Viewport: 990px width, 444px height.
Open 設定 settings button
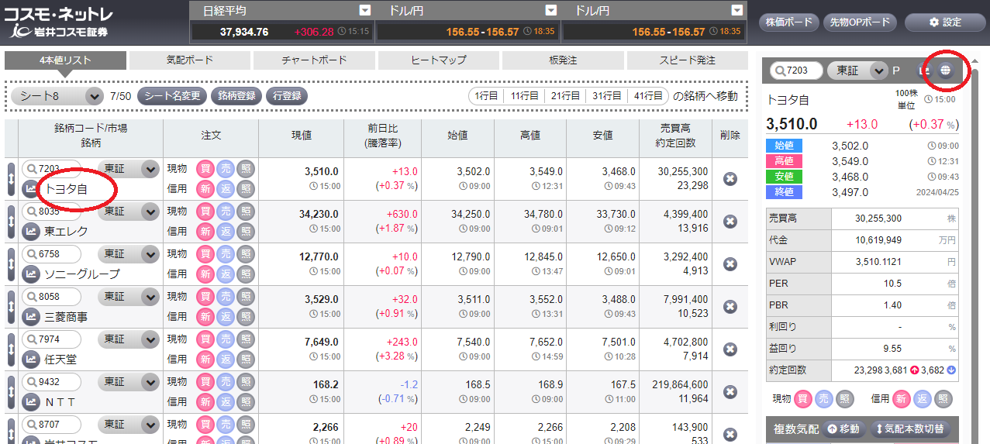coord(945,22)
